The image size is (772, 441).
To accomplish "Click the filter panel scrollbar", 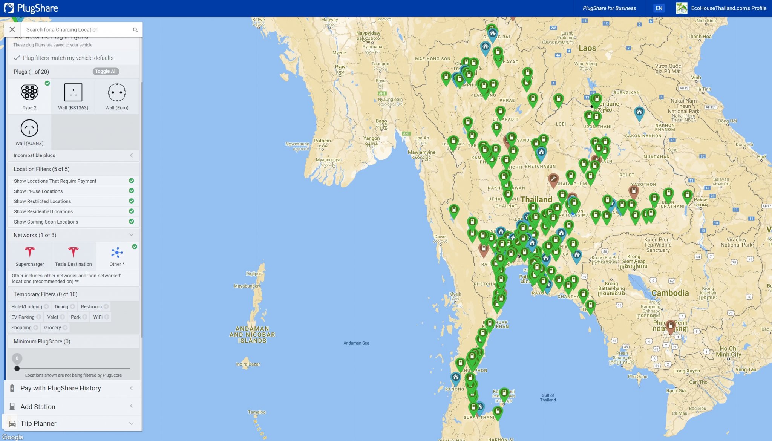I will [x=142, y=209].
